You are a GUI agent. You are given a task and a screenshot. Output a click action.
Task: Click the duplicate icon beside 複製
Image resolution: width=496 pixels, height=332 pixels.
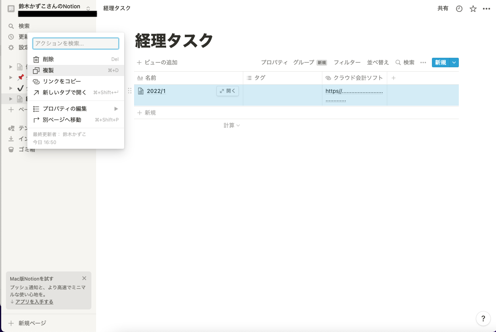pyautogui.click(x=36, y=70)
